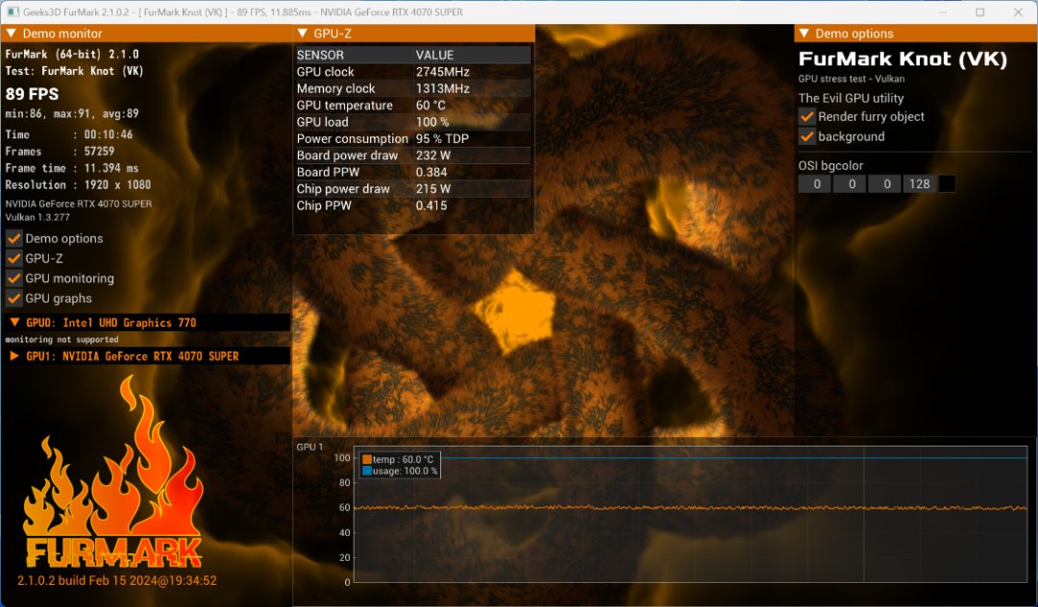Click the FurMark flame logo
Viewport: 1038px width, 607px height.
(x=112, y=471)
